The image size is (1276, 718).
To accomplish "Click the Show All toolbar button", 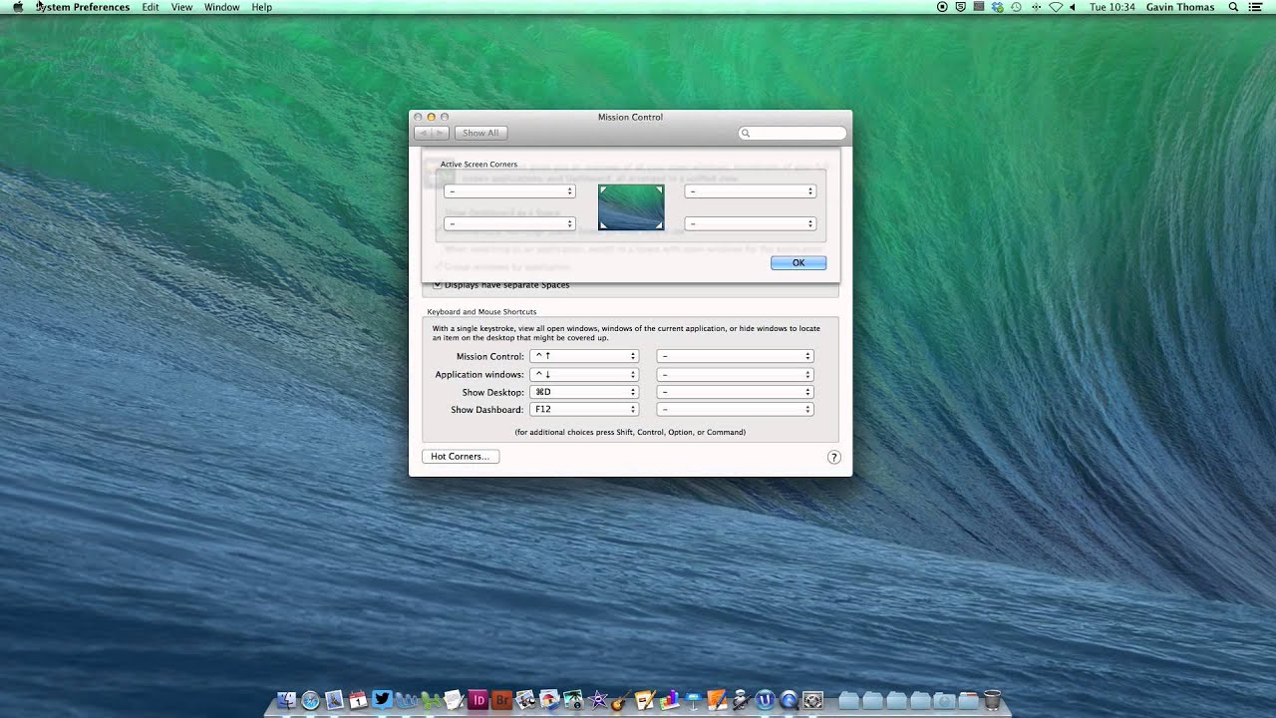I will (480, 133).
